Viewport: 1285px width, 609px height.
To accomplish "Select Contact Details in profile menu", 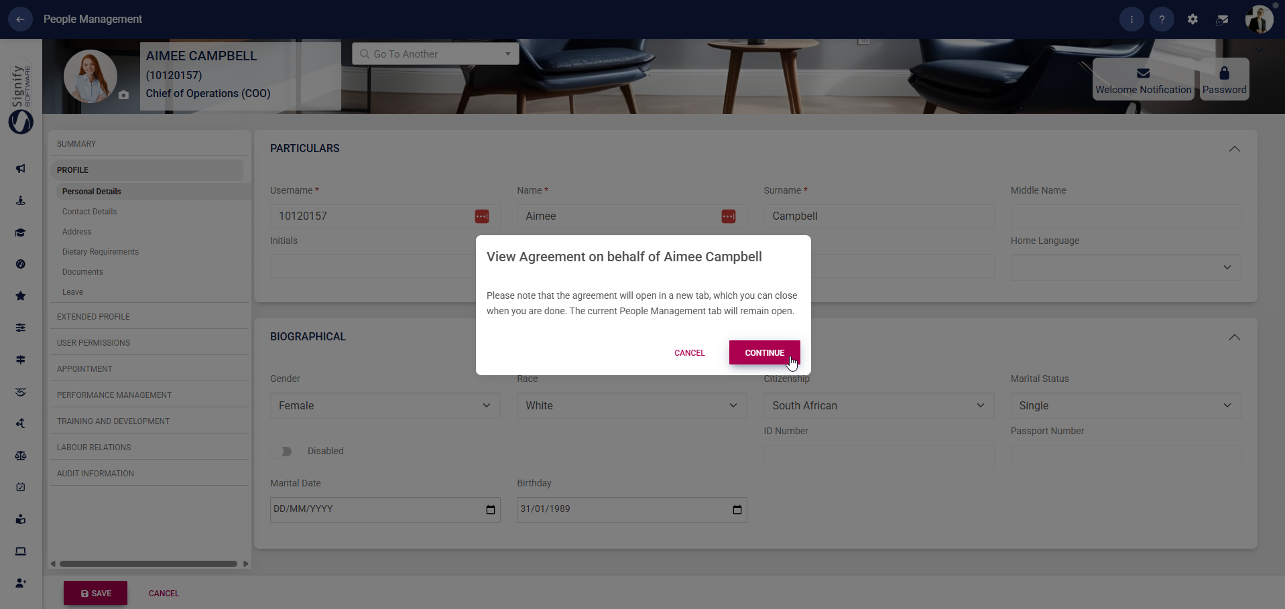I will click(89, 212).
